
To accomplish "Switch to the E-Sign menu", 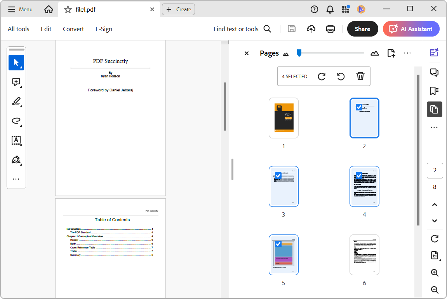I will coord(104,29).
